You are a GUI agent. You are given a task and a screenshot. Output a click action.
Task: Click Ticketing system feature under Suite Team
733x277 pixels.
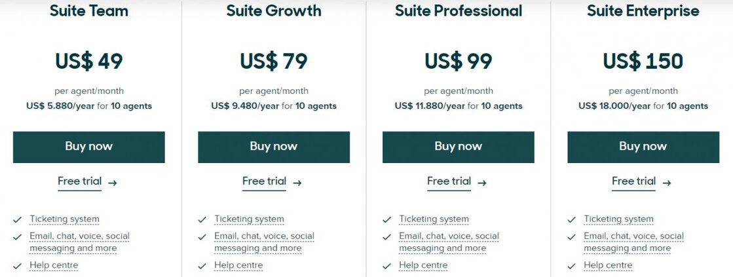click(64, 219)
